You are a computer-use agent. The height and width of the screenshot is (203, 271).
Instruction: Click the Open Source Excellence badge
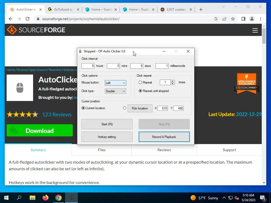pos(247,83)
